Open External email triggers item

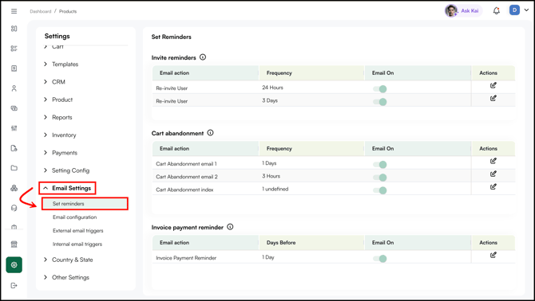pyautogui.click(x=77, y=231)
